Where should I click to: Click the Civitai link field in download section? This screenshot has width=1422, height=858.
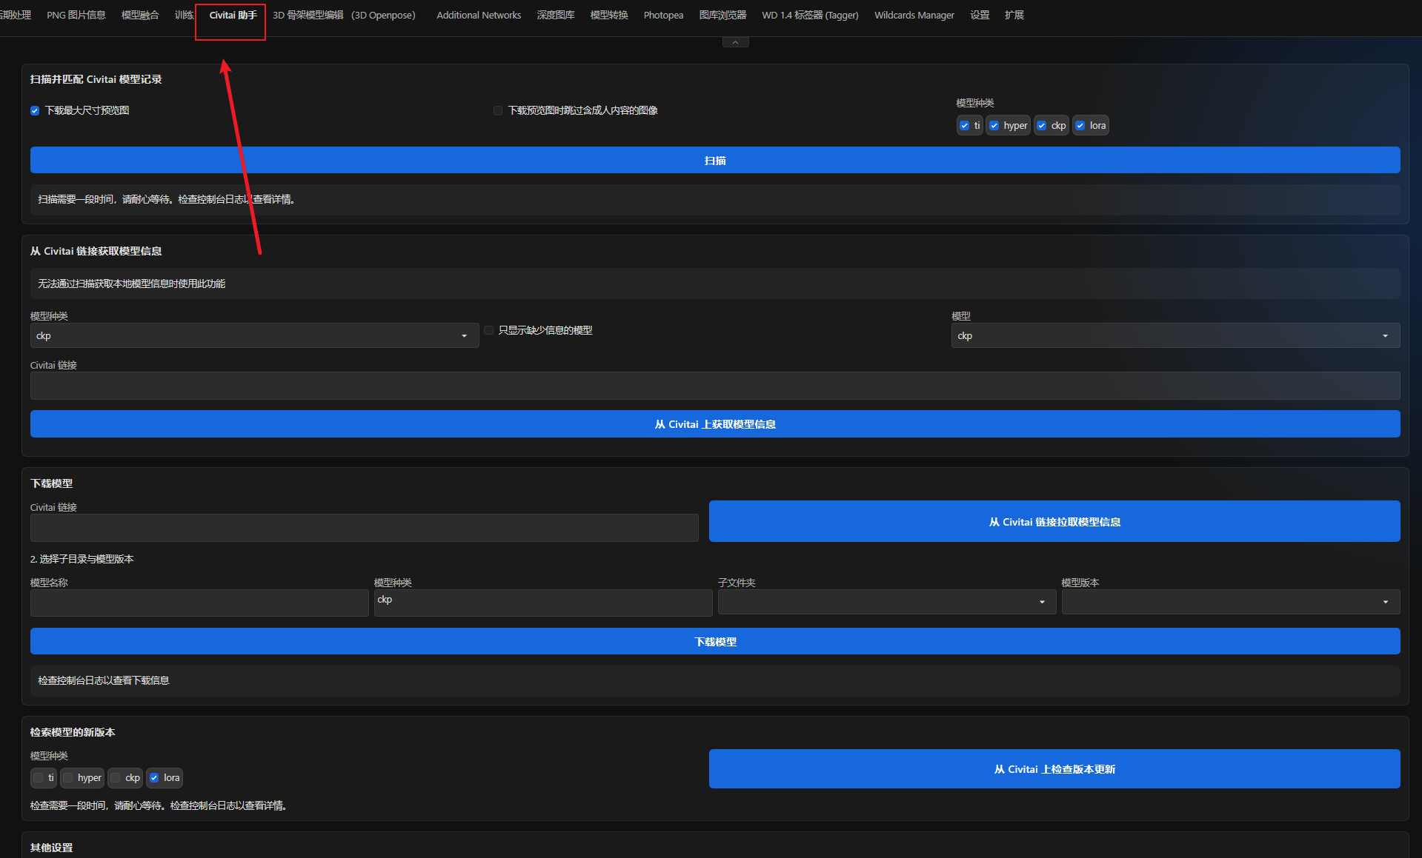click(x=364, y=528)
